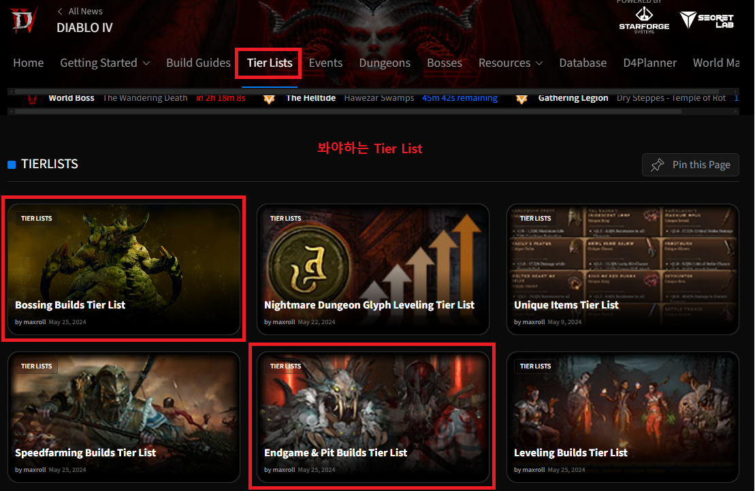755x491 pixels.
Task: Open Unique Items Tier List title
Action: coord(566,305)
